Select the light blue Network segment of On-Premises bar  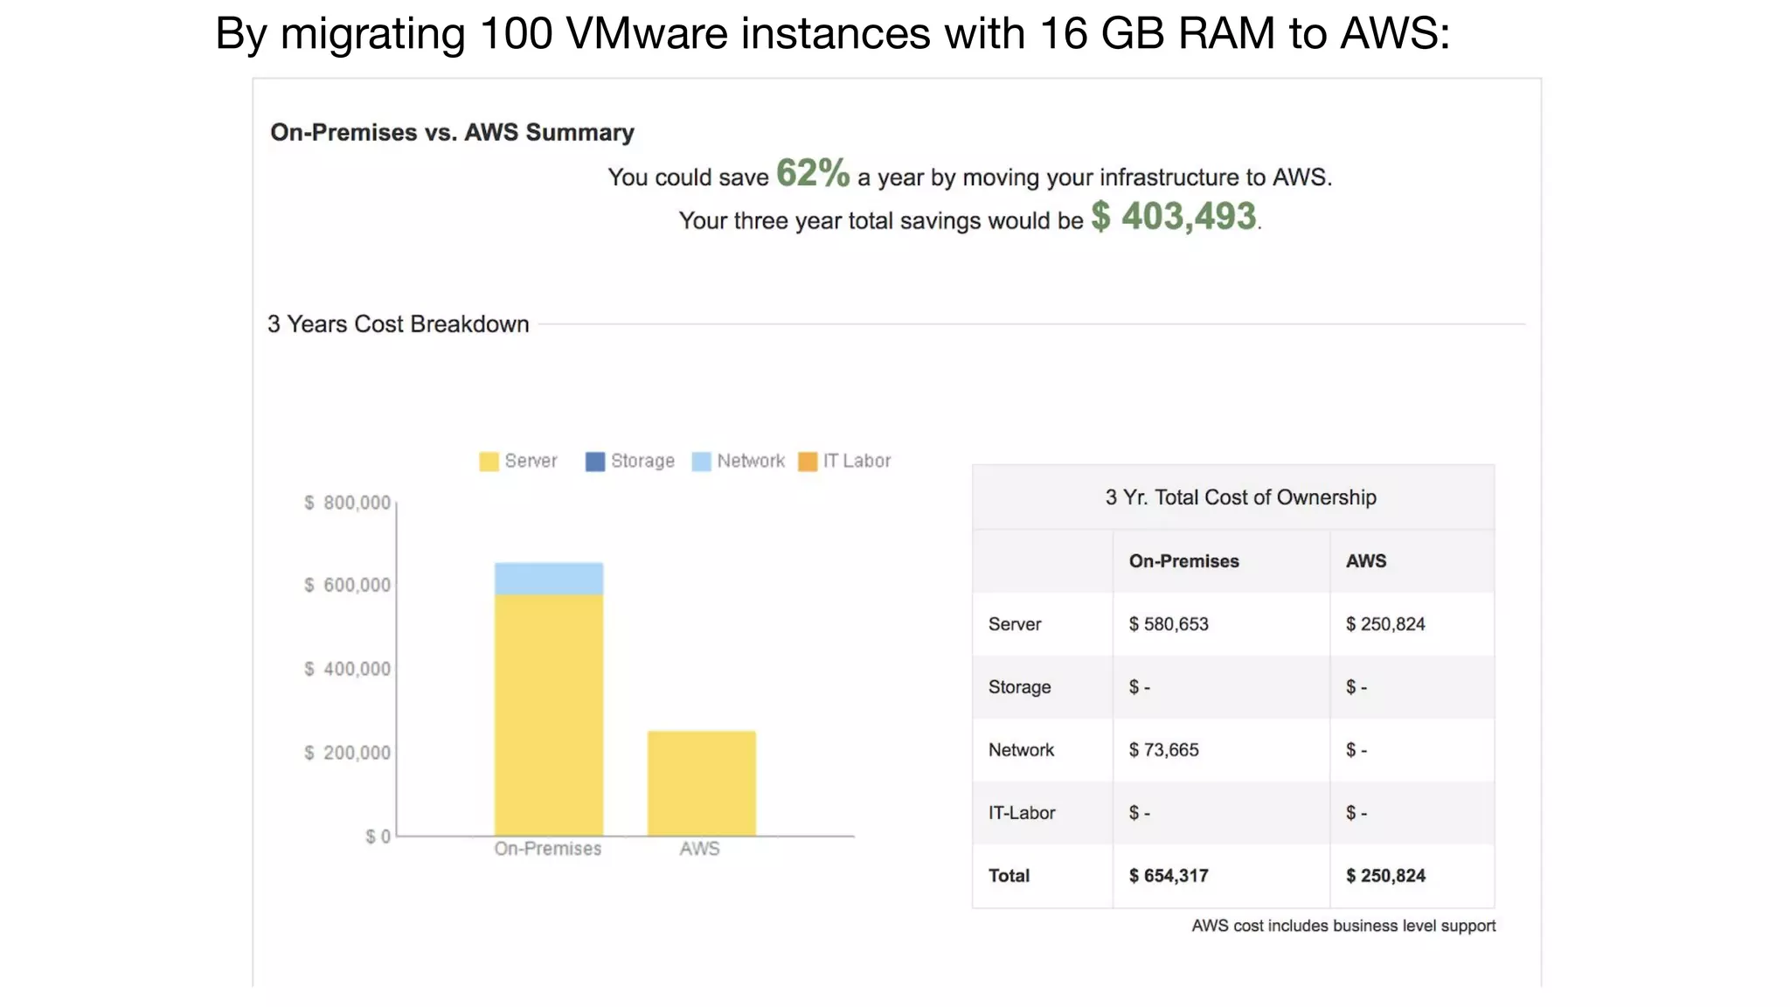549,579
